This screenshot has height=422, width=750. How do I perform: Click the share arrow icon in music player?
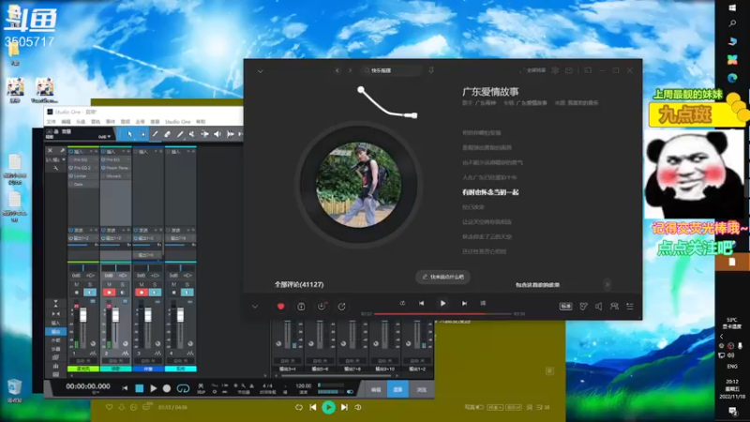click(341, 307)
